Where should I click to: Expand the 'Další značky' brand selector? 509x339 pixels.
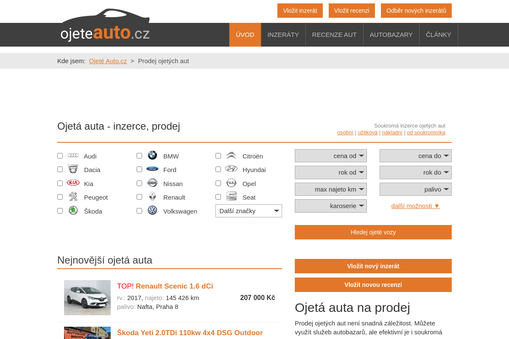249,211
